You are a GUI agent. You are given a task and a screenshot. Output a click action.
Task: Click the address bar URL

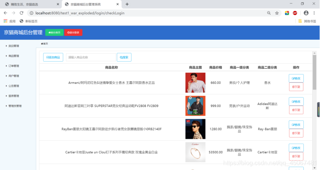point(80,13)
